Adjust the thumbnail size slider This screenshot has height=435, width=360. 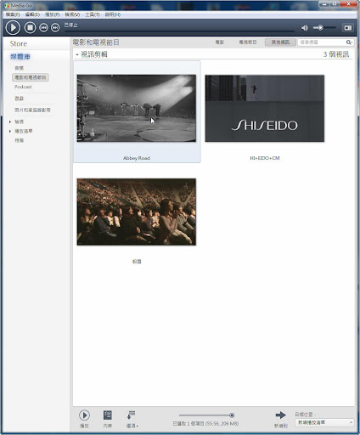(x=205, y=415)
